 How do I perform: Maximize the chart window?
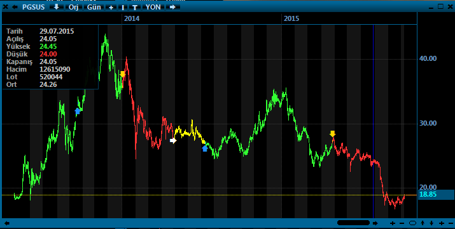point(441,6)
